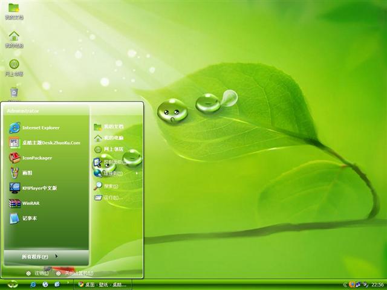
Task: Open 我的文档 in Start menu right column
Action: point(109,127)
